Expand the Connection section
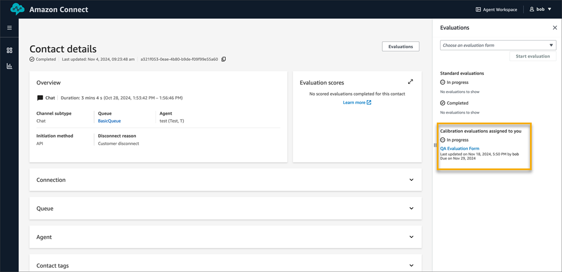 [x=411, y=180]
